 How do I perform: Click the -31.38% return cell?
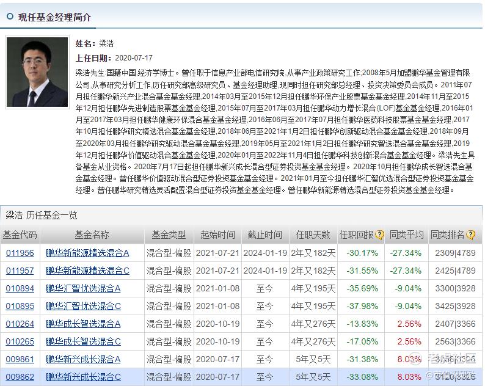[362, 359]
